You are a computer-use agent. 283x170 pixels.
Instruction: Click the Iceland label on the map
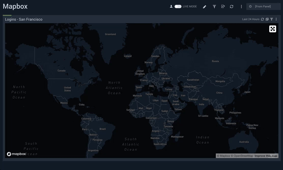[x=128, y=56]
